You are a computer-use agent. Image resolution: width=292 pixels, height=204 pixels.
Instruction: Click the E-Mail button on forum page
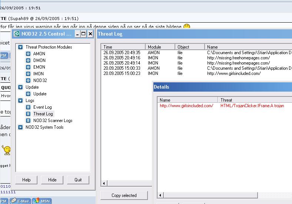(20, 201)
